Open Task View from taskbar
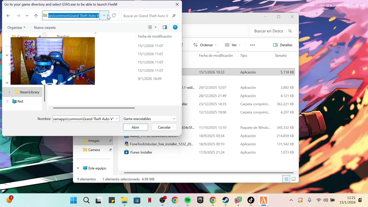This screenshot has width=368, height=207. pos(99,200)
